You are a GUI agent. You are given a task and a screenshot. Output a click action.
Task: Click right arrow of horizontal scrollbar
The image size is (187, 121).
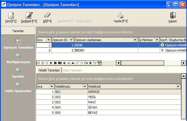click(184, 63)
